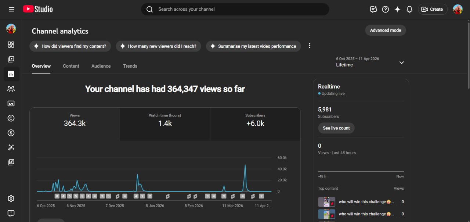Open the hamburger navigation menu
Image resolution: width=470 pixels, height=222 pixels.
(11, 9)
